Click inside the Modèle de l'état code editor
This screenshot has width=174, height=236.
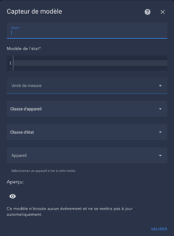(x=90, y=63)
